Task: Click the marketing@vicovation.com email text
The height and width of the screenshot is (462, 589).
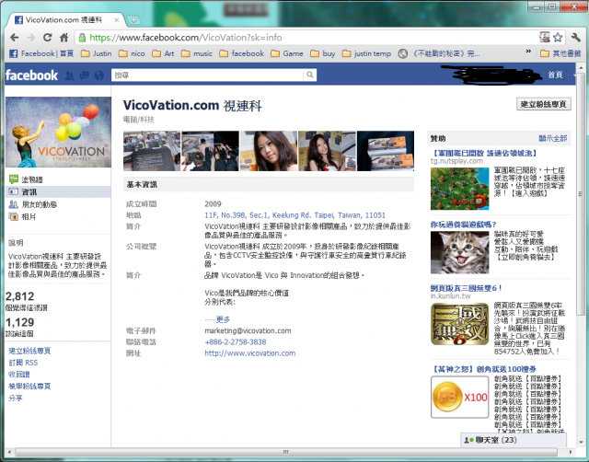Action: (248, 330)
